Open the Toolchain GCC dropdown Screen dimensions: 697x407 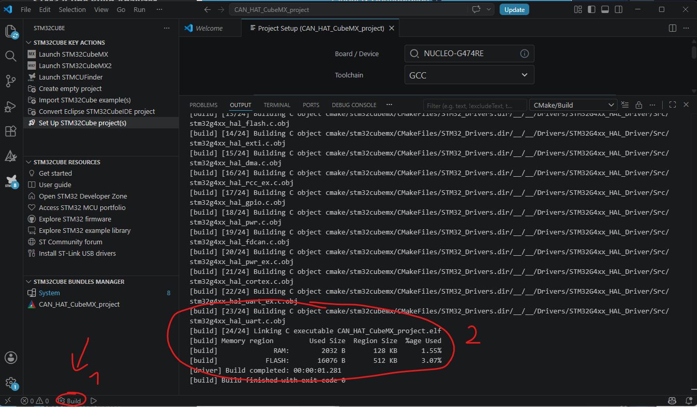[x=470, y=75]
